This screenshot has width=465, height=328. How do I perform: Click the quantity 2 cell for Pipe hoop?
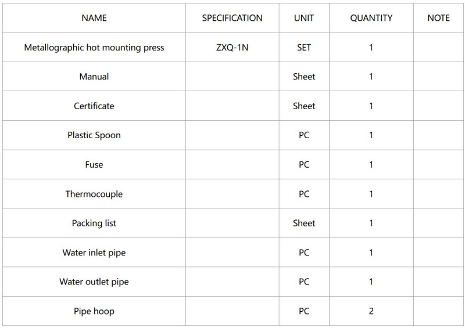click(371, 311)
